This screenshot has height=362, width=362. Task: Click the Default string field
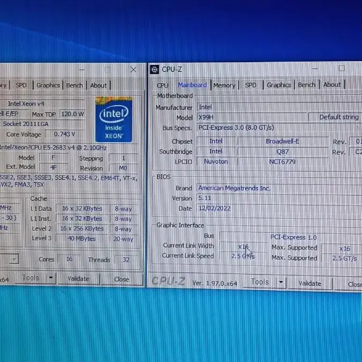[x=335, y=117]
